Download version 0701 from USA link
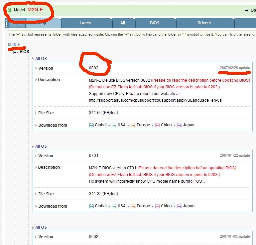Screen dimensions: 256x245 tap(122, 206)
